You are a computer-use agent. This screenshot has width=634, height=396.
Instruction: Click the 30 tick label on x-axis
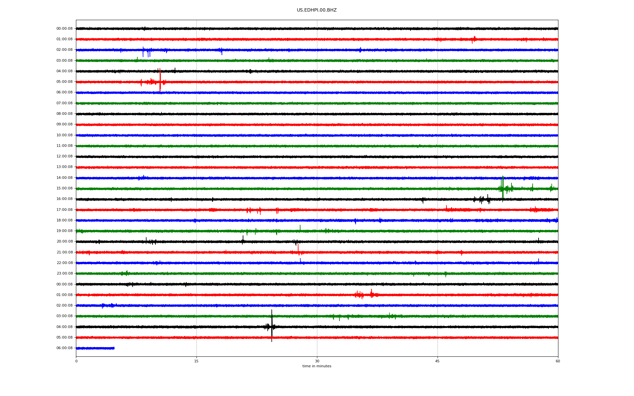[317, 361]
